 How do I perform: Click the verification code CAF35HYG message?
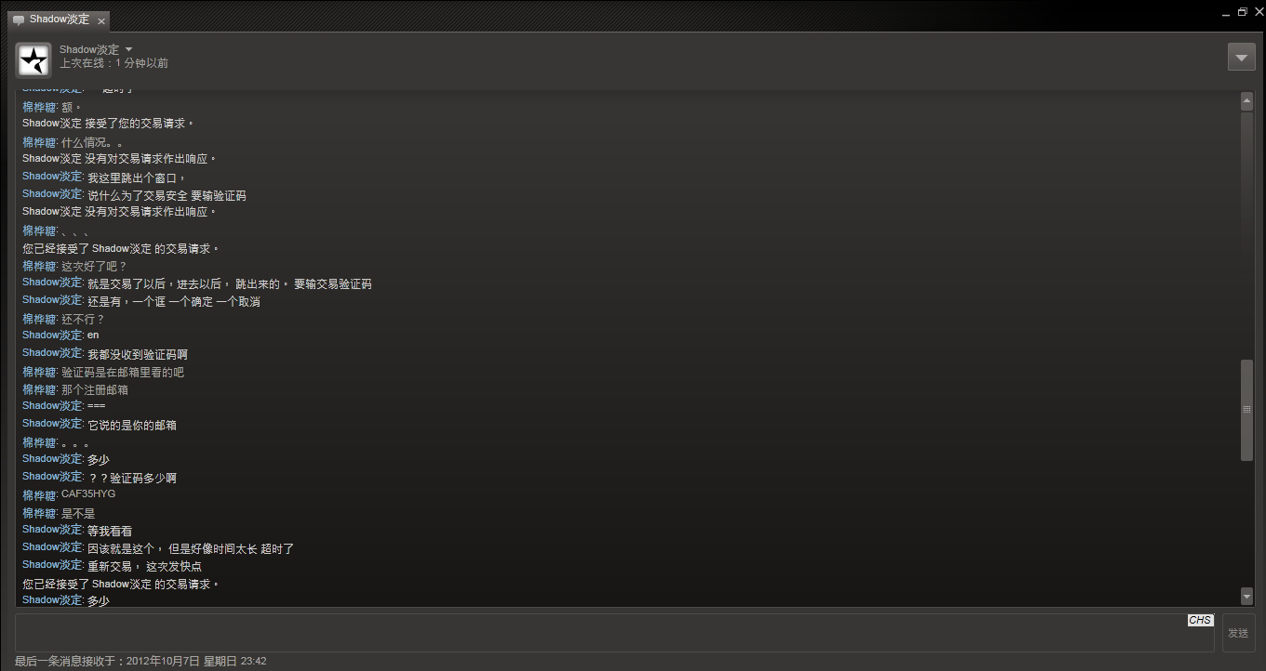88,494
